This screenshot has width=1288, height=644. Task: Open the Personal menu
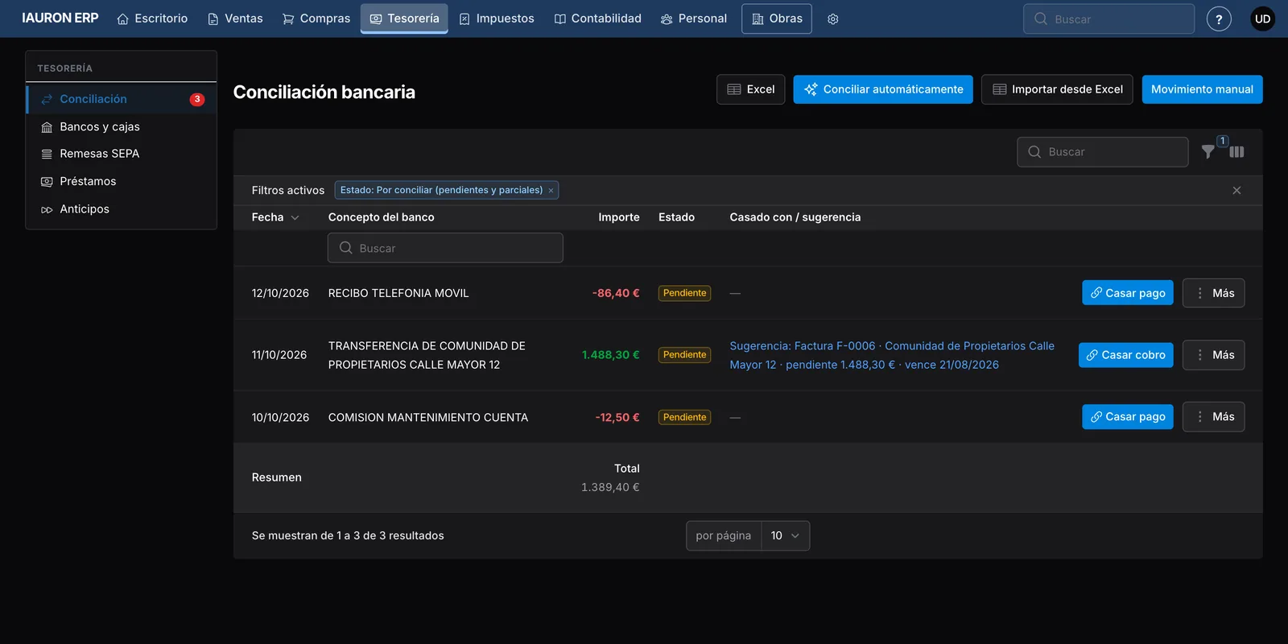[x=693, y=19]
